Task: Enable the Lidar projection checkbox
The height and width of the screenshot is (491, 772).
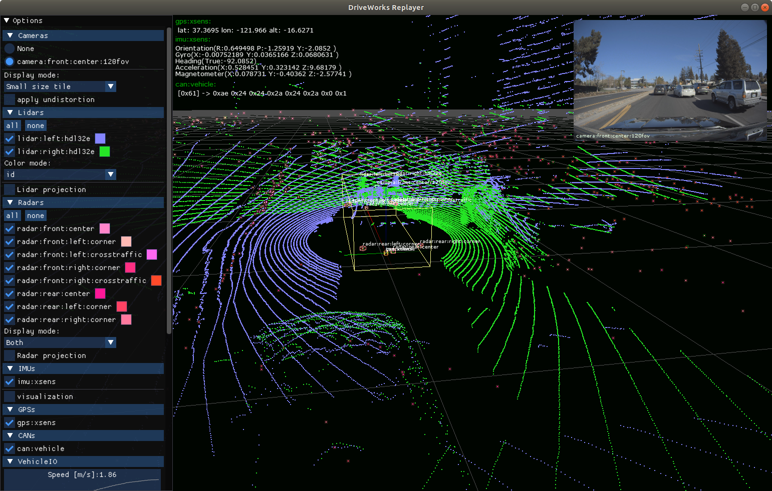Action: coord(10,189)
